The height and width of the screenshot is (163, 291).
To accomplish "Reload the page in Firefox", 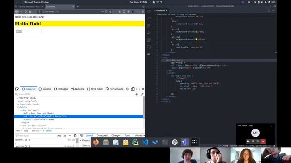I will (25, 12).
